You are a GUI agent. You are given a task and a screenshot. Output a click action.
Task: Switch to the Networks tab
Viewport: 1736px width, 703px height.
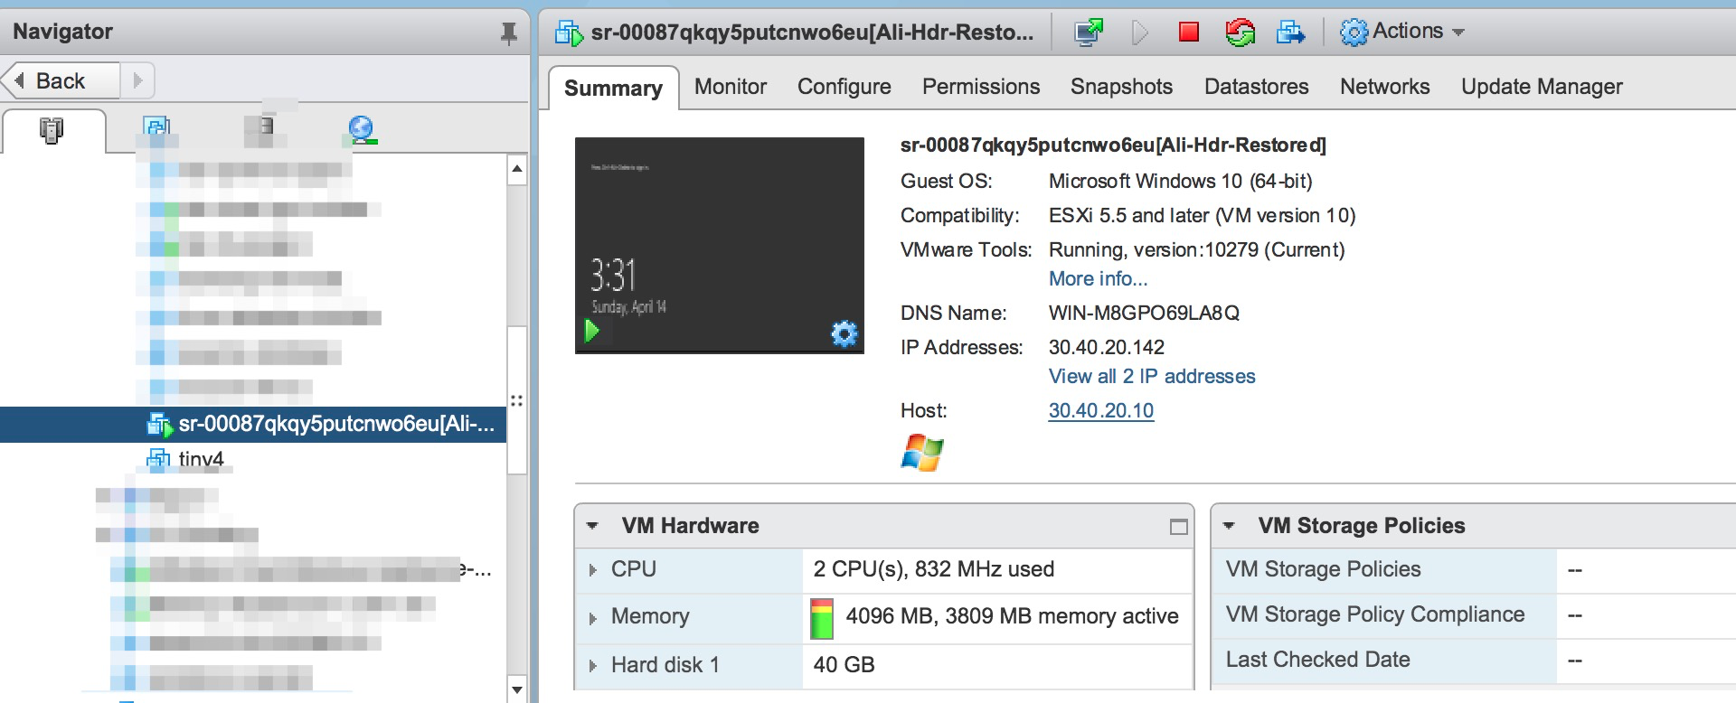point(1385,87)
